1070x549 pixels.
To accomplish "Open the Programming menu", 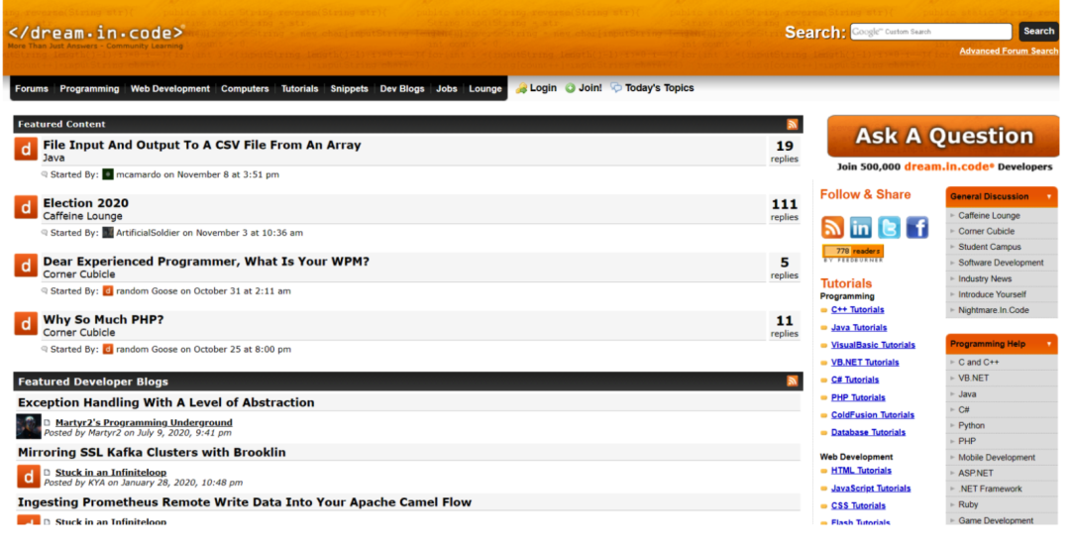I will (89, 89).
